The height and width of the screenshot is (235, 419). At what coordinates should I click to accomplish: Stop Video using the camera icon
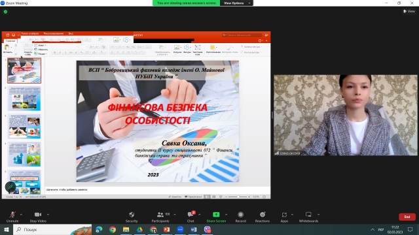pyautogui.click(x=38, y=217)
